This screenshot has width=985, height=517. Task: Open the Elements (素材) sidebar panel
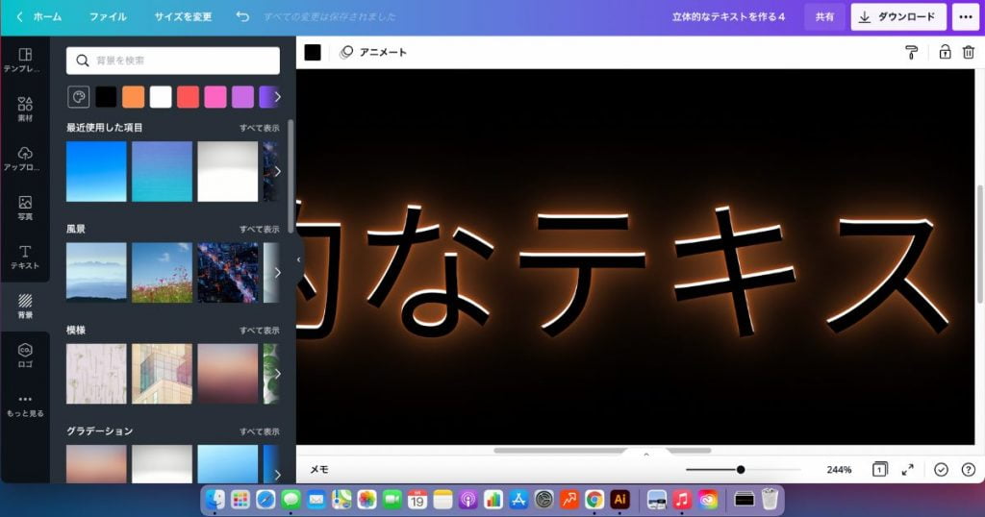25,109
